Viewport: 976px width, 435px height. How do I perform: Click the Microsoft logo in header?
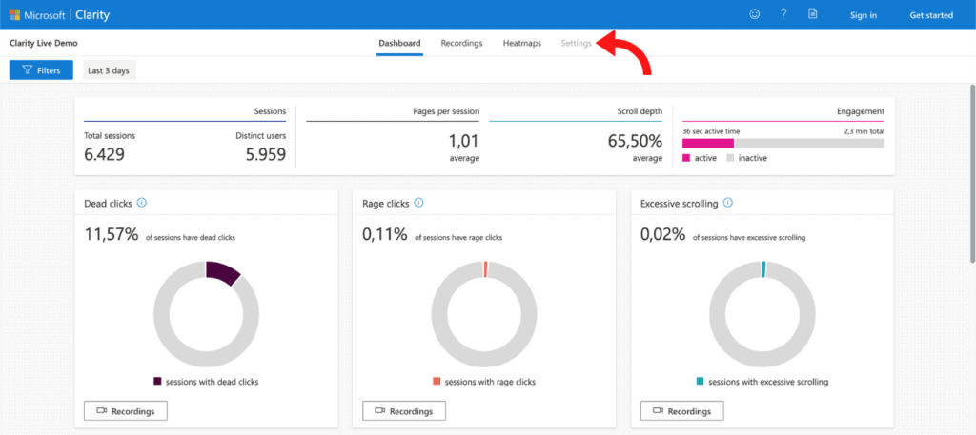point(14,15)
